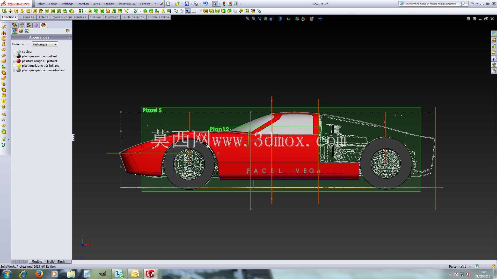The width and height of the screenshot is (497, 279).
Task: Click the Undo arrow icon
Action: pos(205,4)
